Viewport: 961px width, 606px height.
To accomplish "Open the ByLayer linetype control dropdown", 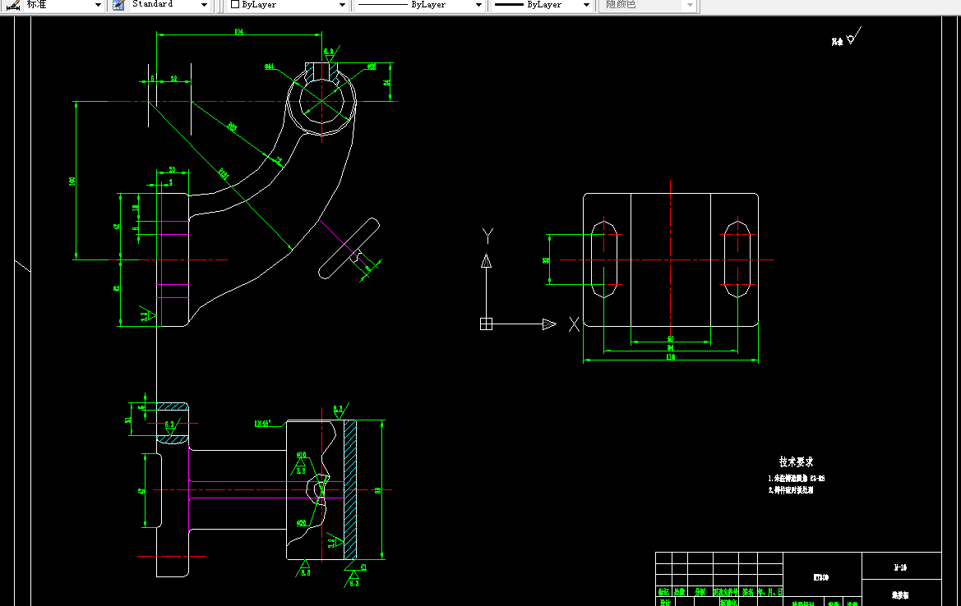I will click(478, 5).
